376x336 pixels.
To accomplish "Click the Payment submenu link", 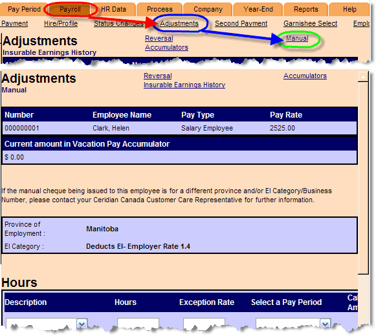I will 14,23.
